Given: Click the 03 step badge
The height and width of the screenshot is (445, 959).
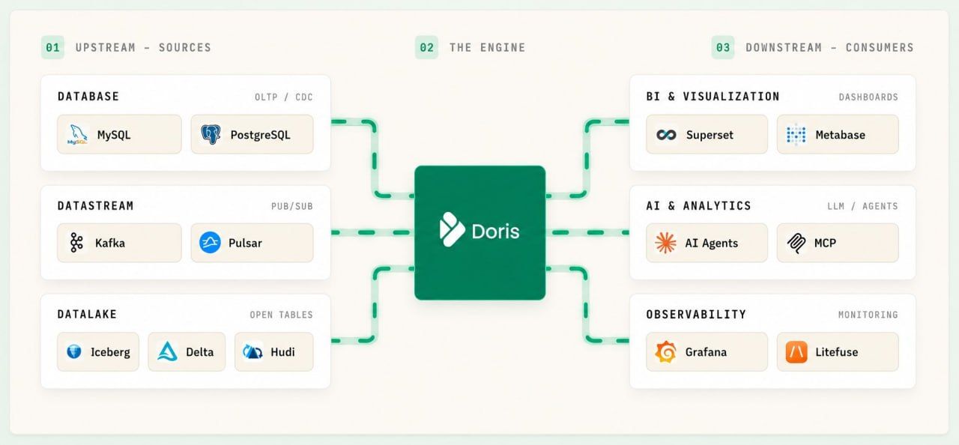Looking at the screenshot, I should pos(723,47).
